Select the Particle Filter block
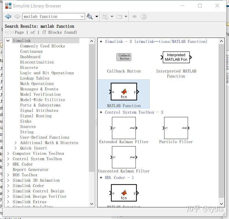The image size is (229, 219). coord(176,128)
